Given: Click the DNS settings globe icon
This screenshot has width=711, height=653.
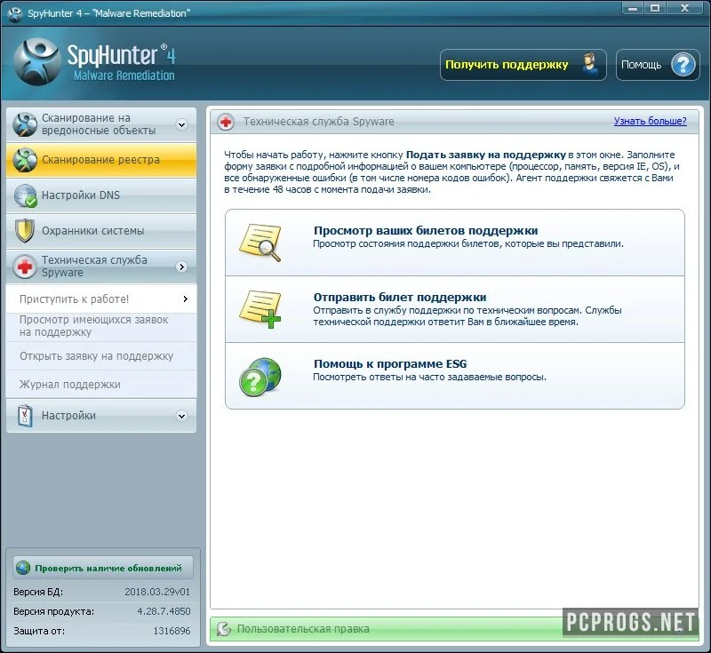Looking at the screenshot, I should (x=25, y=195).
